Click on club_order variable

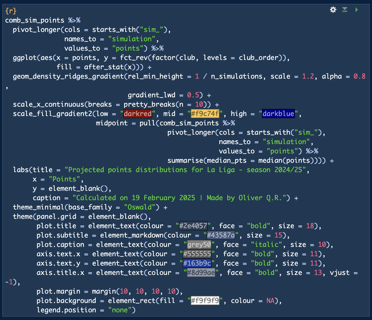[258, 57]
